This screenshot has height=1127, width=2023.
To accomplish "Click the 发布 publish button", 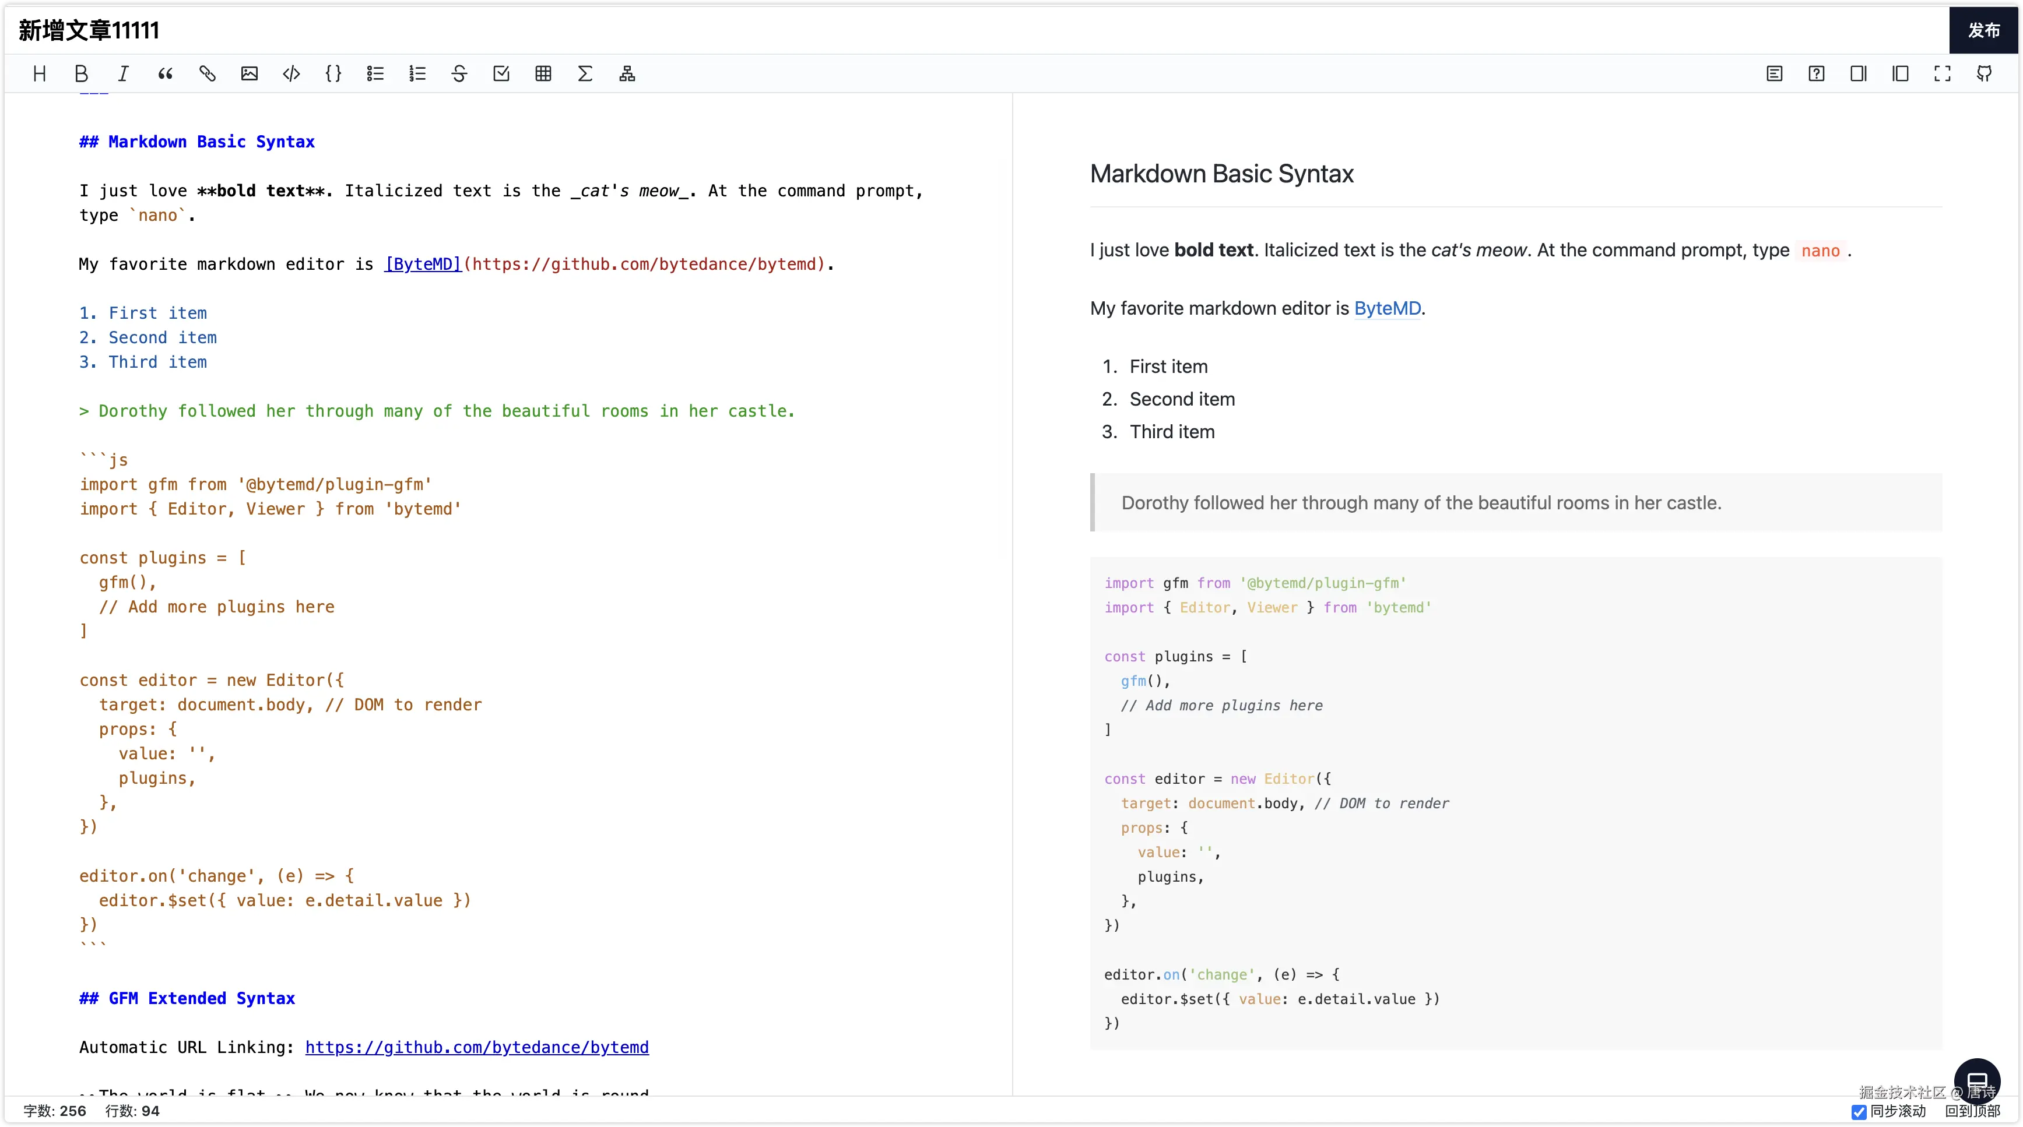I will pos(1984,30).
